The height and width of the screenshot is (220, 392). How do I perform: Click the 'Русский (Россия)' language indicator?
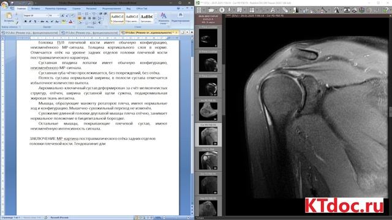tap(59, 218)
